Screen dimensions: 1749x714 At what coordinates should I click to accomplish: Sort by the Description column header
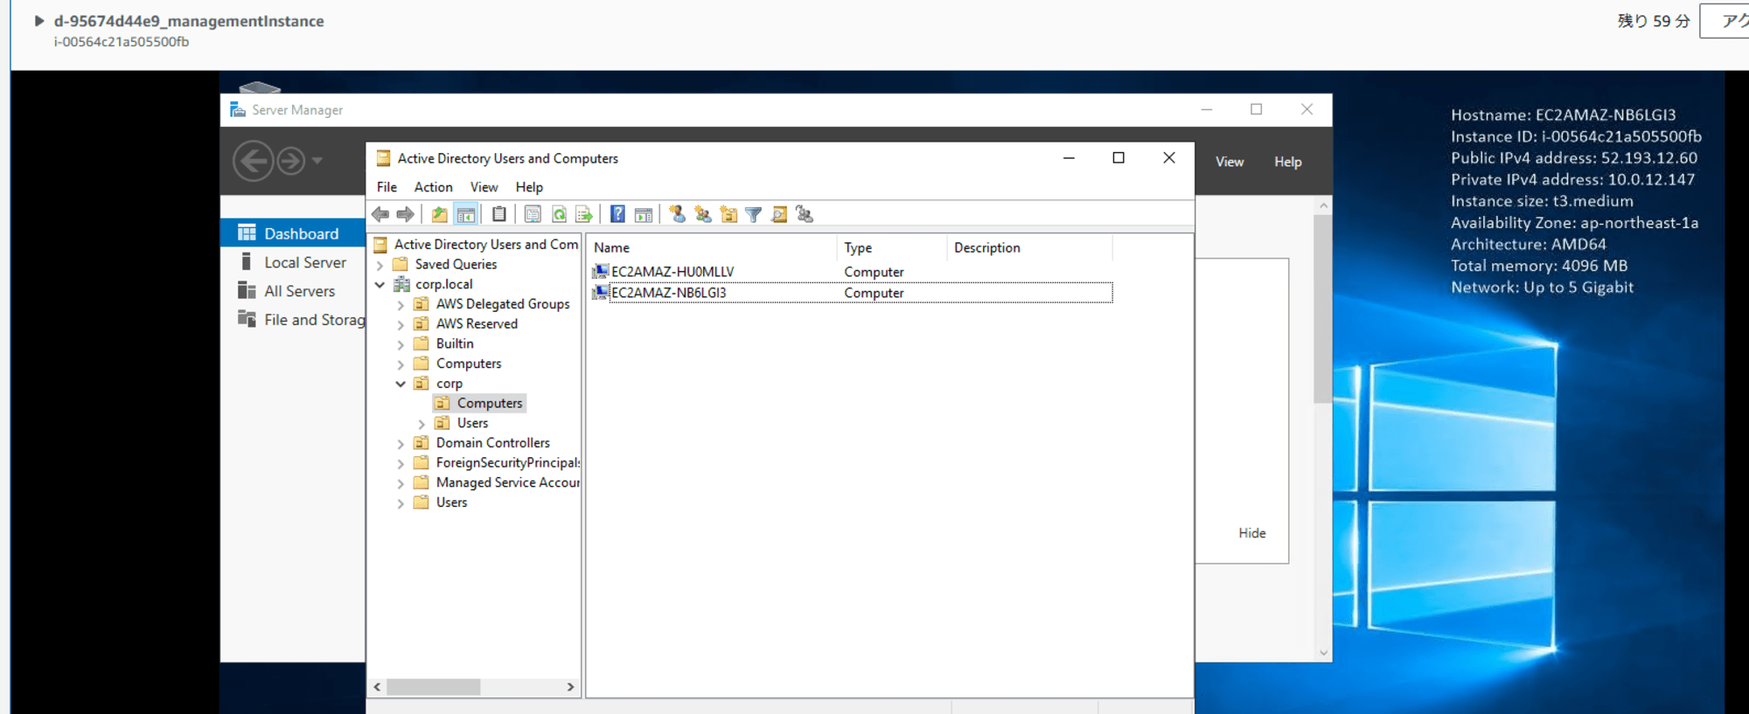1030,247
